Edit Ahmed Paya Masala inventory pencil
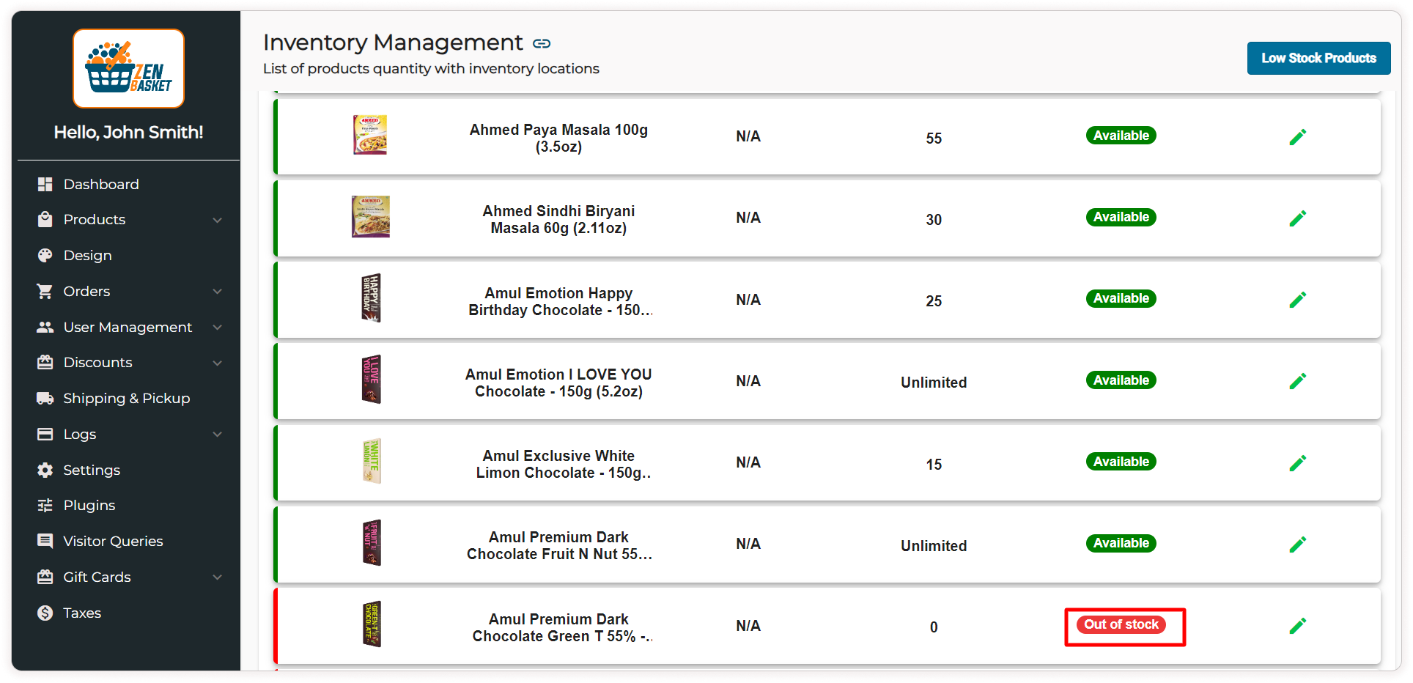The height and width of the screenshot is (683, 1413). point(1297,137)
